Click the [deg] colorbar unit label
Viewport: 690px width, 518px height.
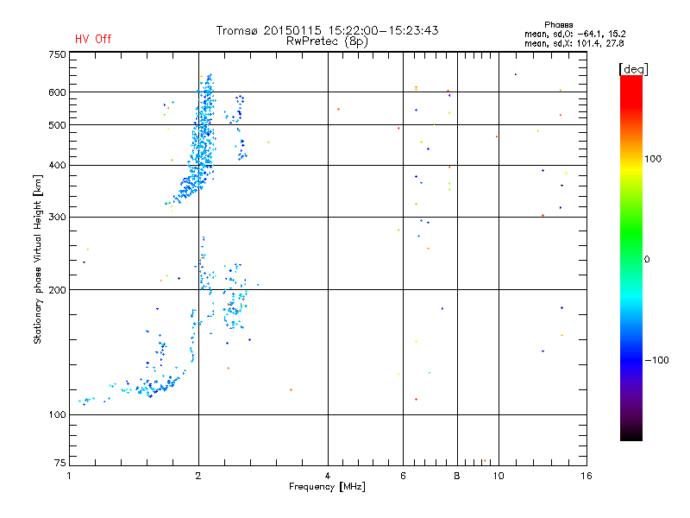pos(633,69)
